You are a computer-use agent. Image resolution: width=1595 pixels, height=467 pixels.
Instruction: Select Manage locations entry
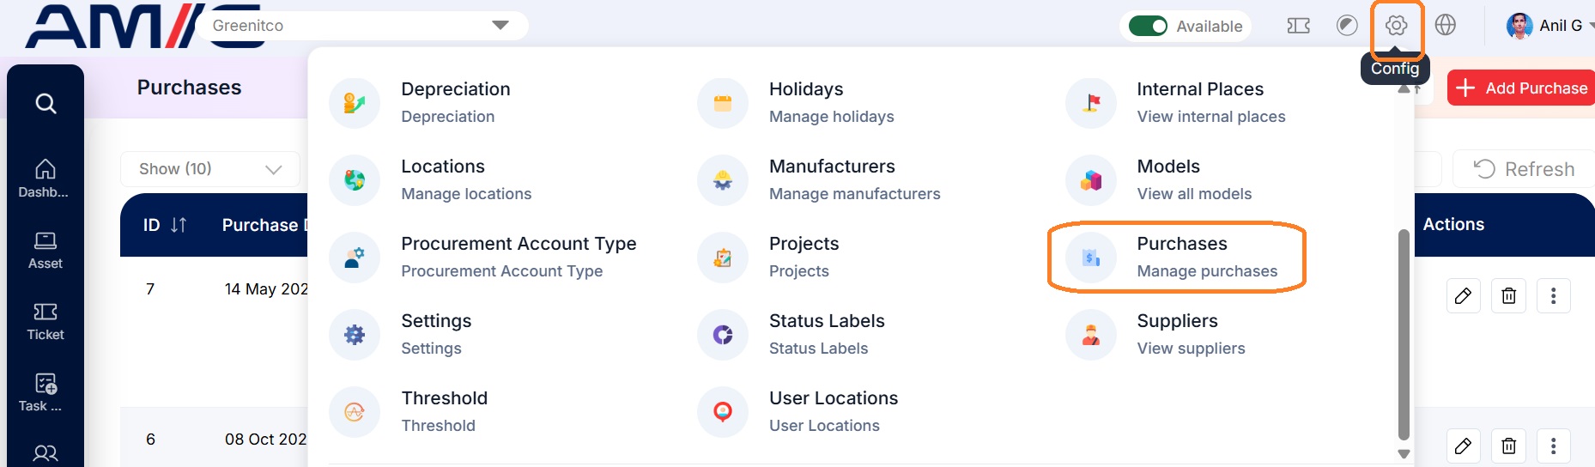466,194
